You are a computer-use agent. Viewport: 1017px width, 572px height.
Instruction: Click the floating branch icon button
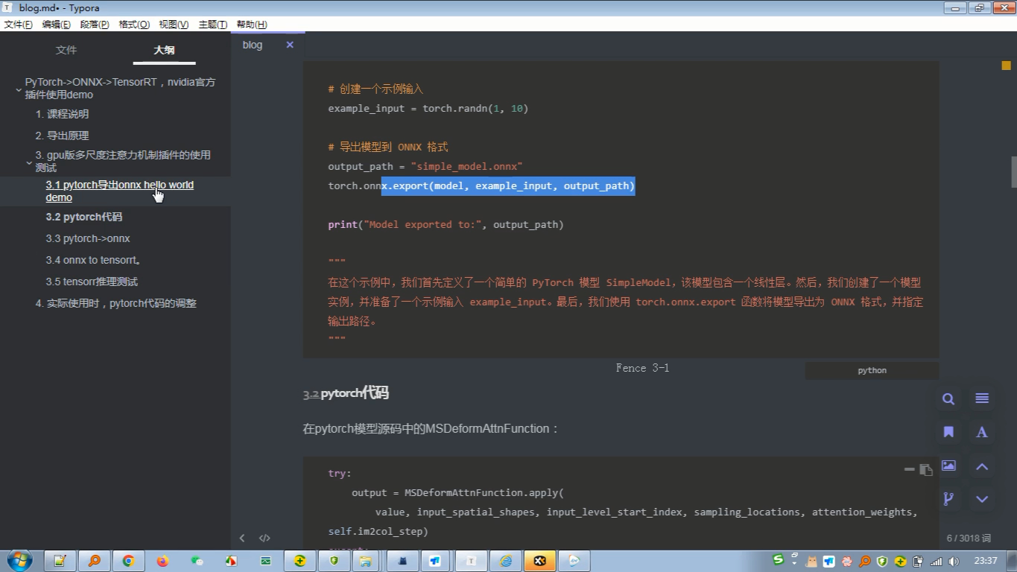948,499
